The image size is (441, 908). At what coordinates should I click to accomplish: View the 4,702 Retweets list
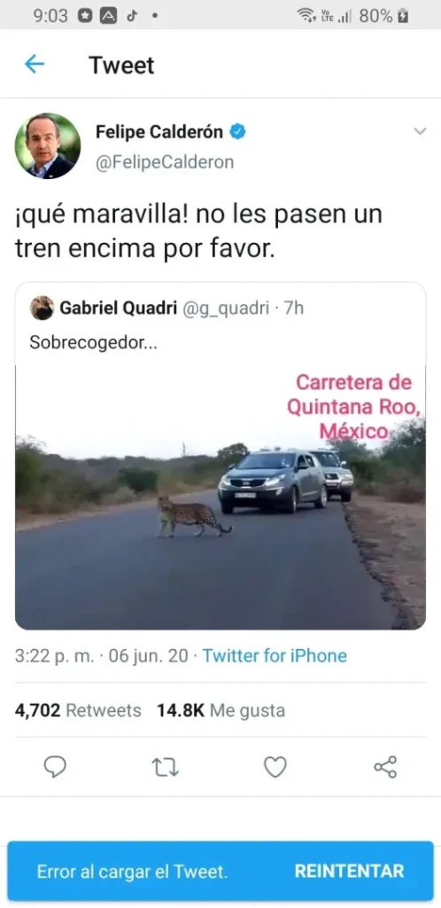click(x=78, y=710)
